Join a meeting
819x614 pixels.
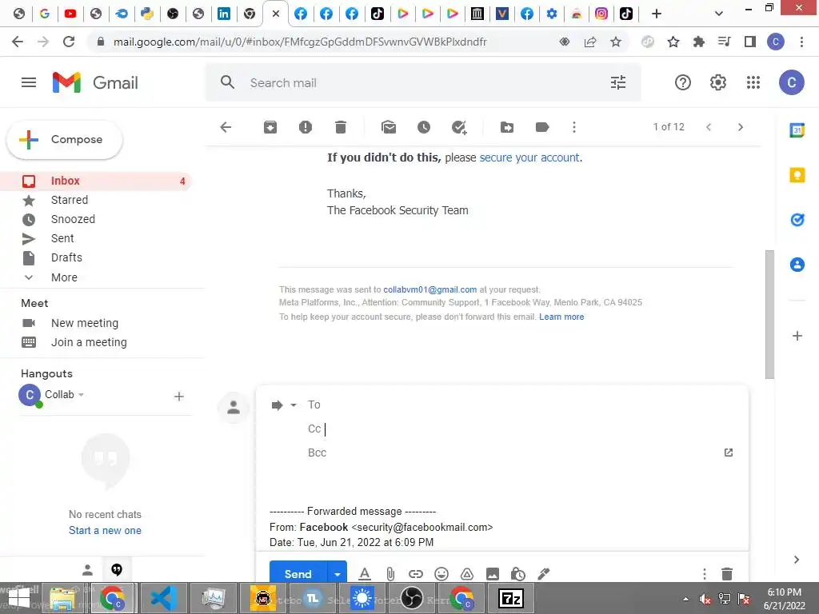(89, 342)
